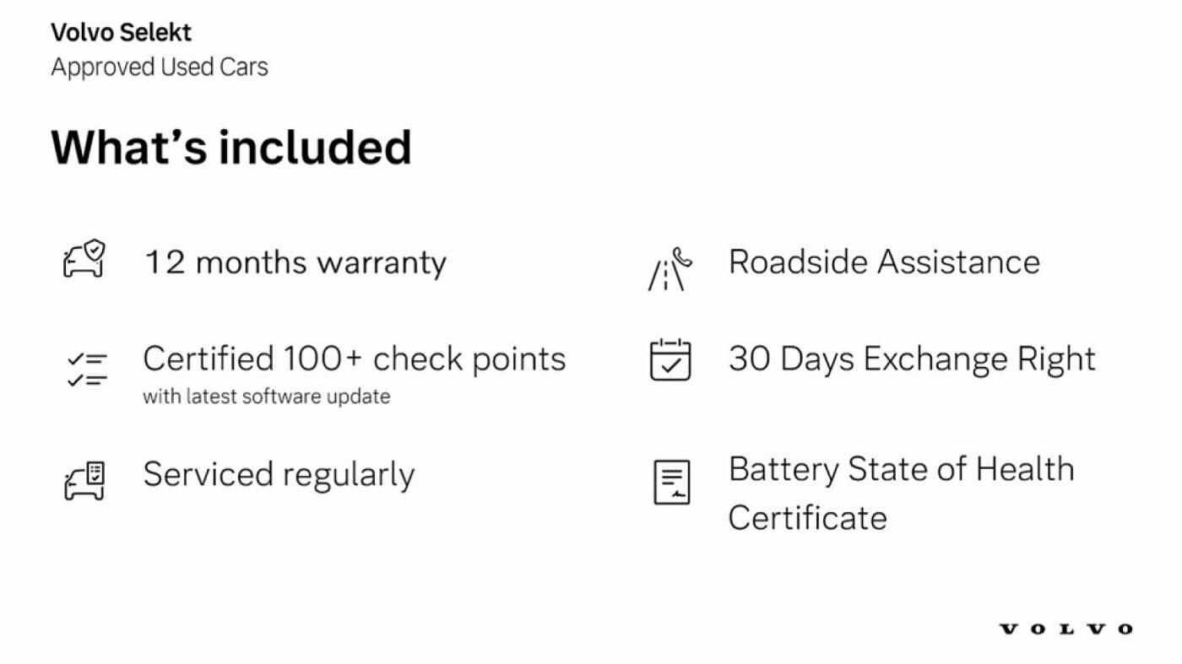This screenshot has height=664, width=1182.
Task: Click the "Volvo Selekt" title
Action: tap(121, 32)
